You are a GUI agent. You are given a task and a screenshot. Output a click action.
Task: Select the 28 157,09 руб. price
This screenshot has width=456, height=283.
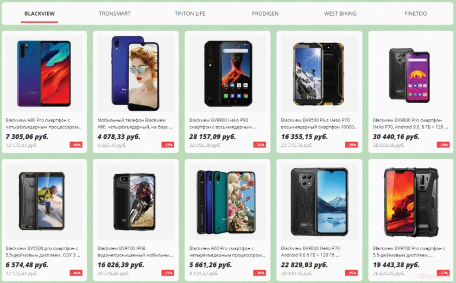coord(213,137)
